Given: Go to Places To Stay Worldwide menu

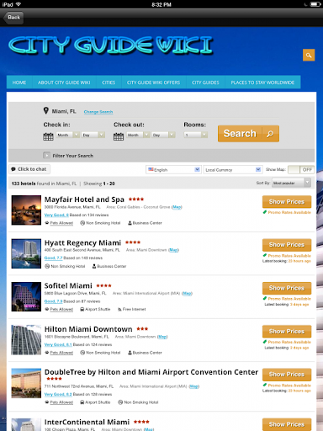Looking at the screenshot, I should (x=262, y=82).
